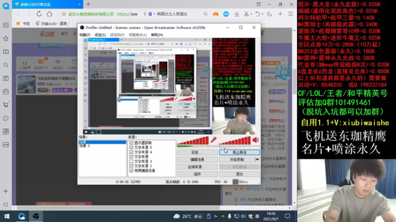
Task: Open sidebar shopping cart icon
Action: click(5, 105)
